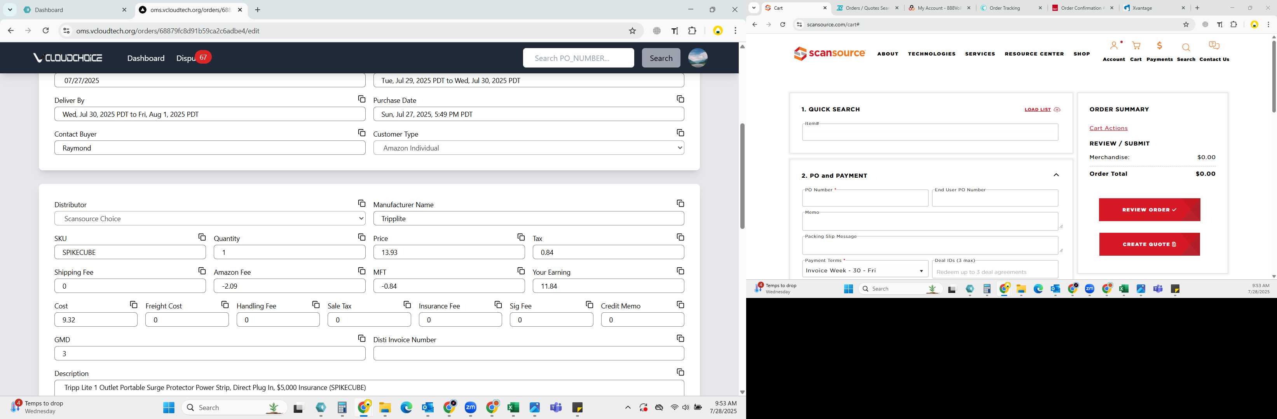
Task: Copy the Quantity value
Action: [362, 237]
